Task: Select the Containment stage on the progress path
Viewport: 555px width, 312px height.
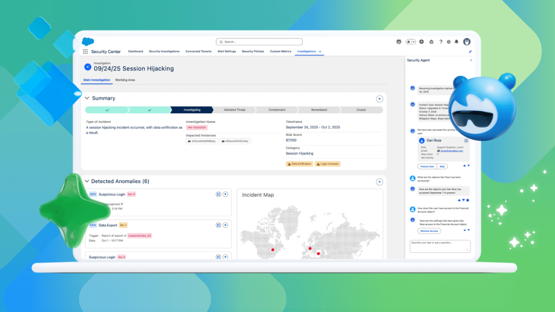Action: coord(276,109)
